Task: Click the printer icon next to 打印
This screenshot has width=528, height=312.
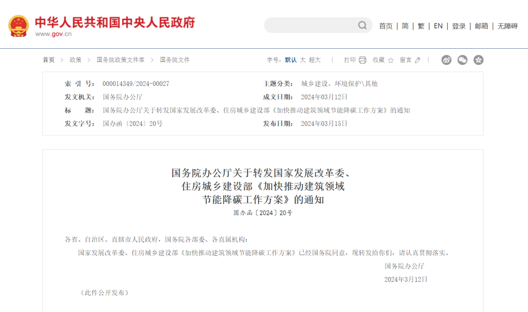Action: (362, 60)
